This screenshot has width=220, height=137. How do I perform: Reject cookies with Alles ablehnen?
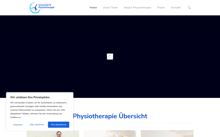pos(37,125)
